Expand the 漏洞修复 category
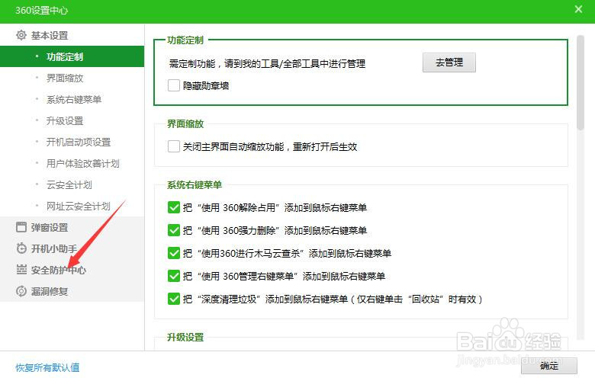The width and height of the screenshot is (595, 381). tap(72, 291)
